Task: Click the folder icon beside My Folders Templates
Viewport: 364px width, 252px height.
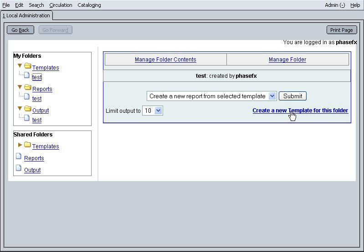Action: [x=27, y=66]
